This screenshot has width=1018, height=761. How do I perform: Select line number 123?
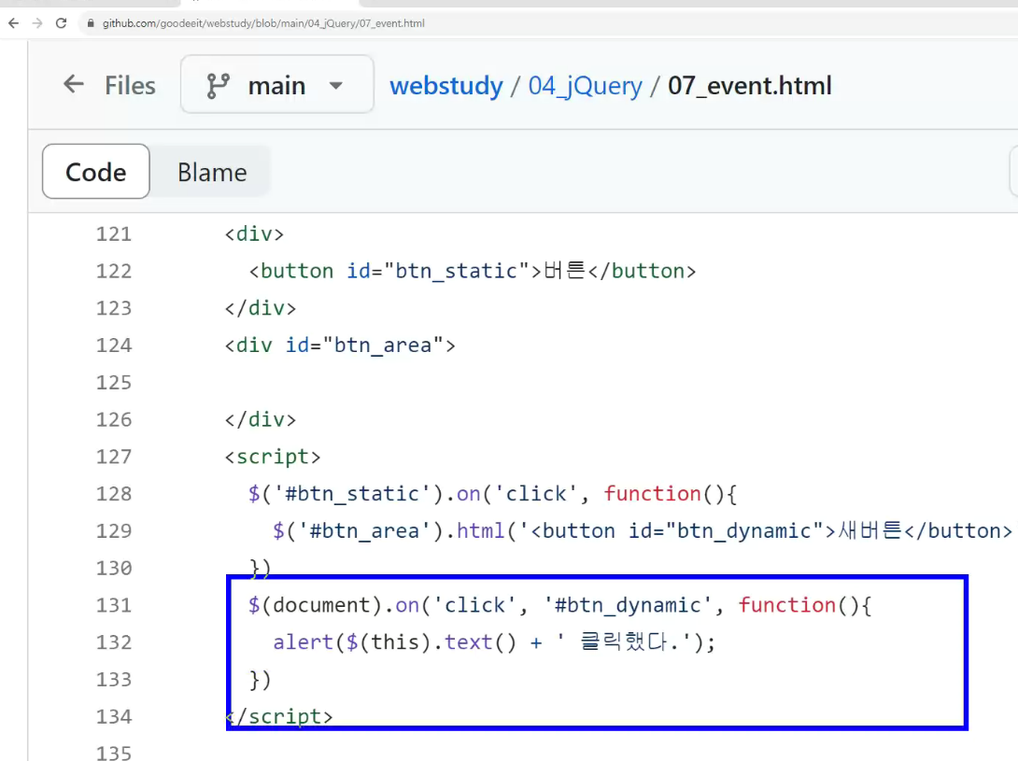click(114, 308)
